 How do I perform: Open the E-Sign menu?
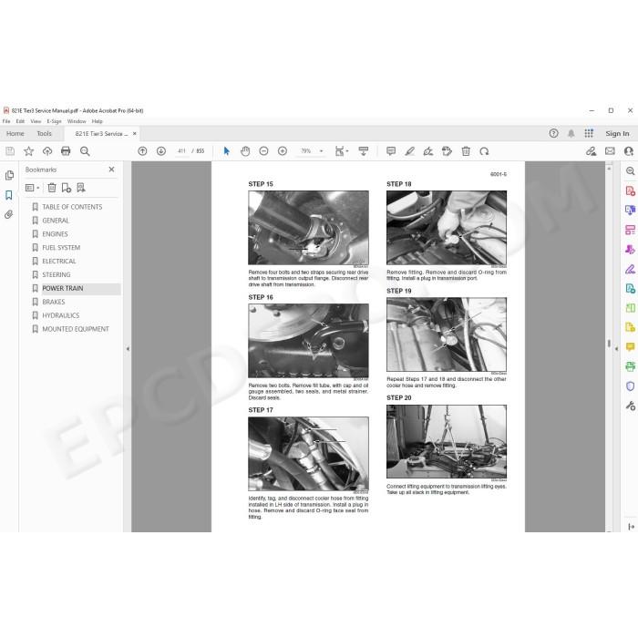pos(54,121)
